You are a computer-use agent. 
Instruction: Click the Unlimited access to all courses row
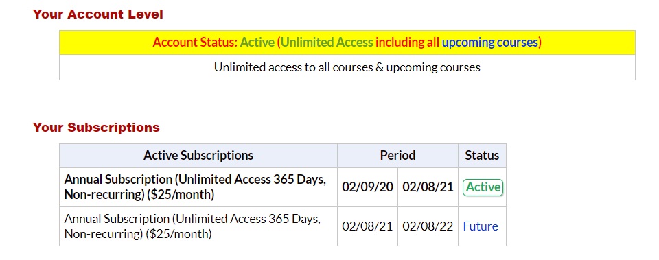[347, 67]
